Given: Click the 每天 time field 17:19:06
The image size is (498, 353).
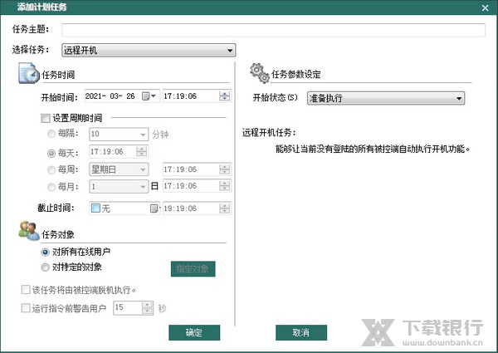Looking at the screenshot, I should 119,151.
